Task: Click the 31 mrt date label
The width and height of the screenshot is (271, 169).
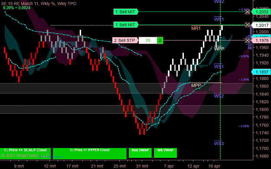Action: [x=142, y=166]
